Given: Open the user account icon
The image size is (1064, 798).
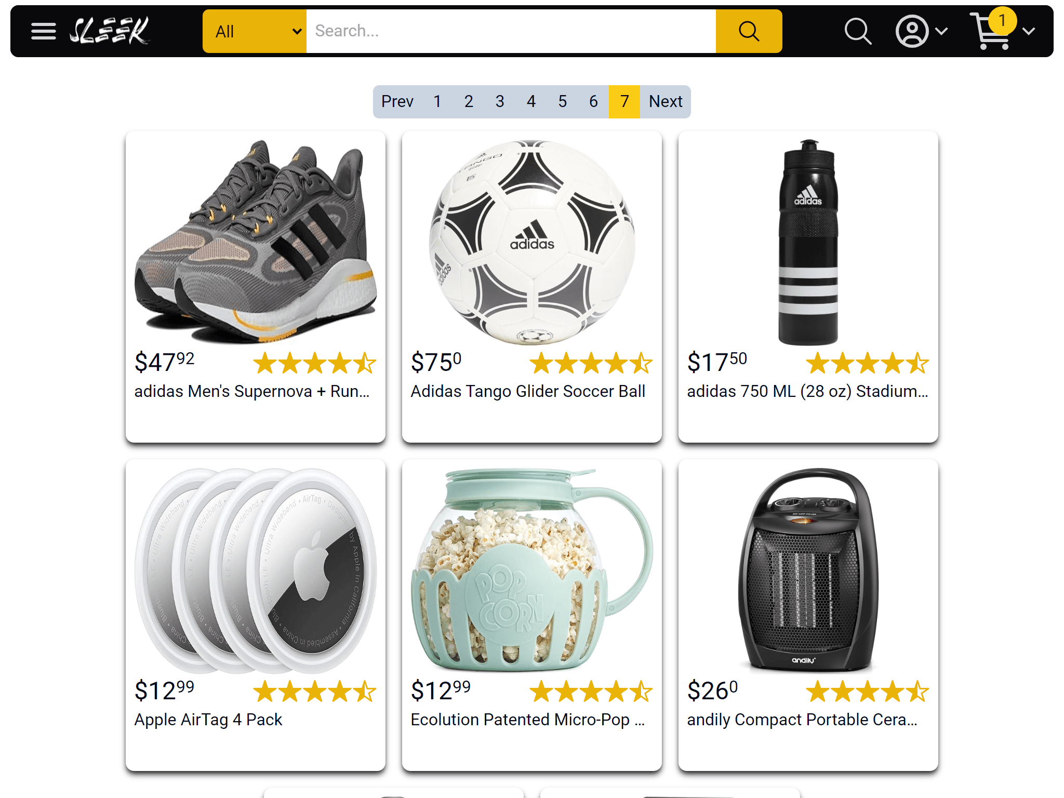Looking at the screenshot, I should click(912, 31).
